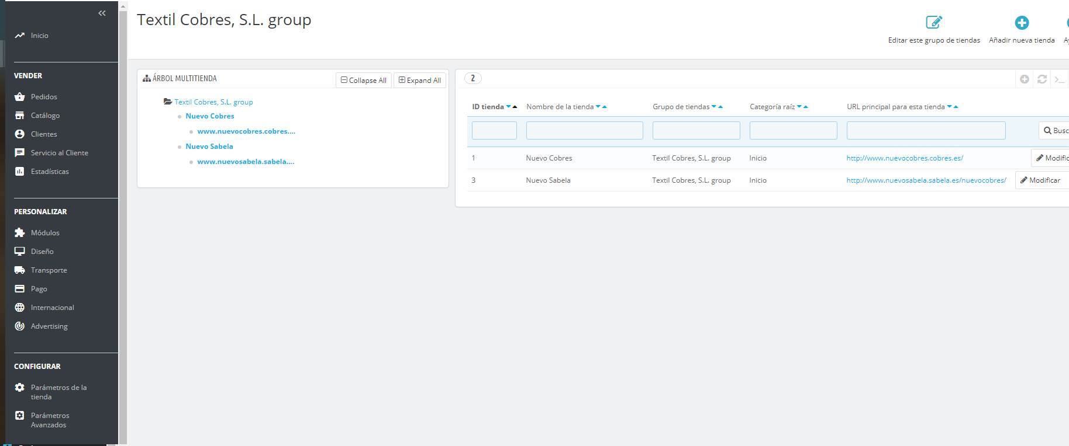Open Catálogo menu item
1069x446 pixels.
click(45, 116)
